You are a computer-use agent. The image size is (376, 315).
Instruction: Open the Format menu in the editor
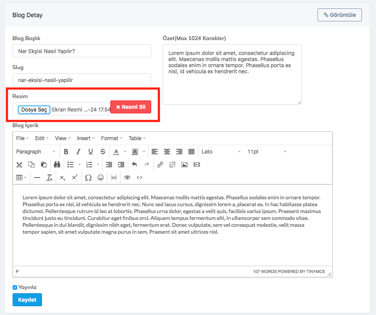click(x=111, y=138)
